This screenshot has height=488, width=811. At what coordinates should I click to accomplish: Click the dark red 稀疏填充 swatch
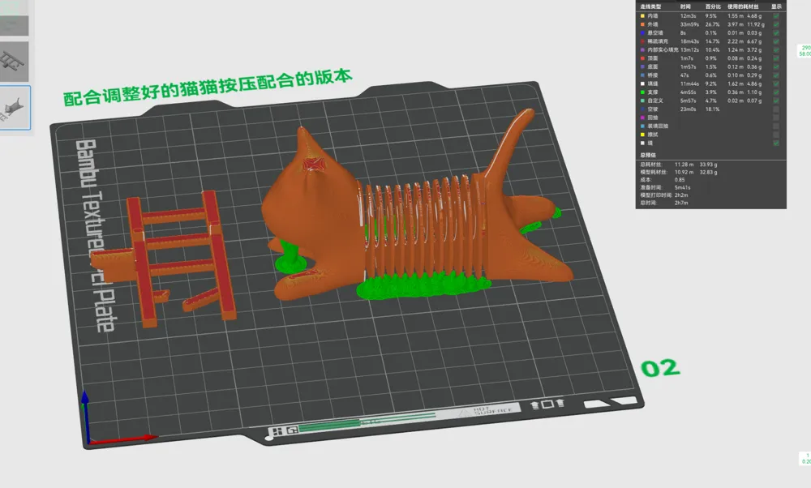[x=642, y=41]
